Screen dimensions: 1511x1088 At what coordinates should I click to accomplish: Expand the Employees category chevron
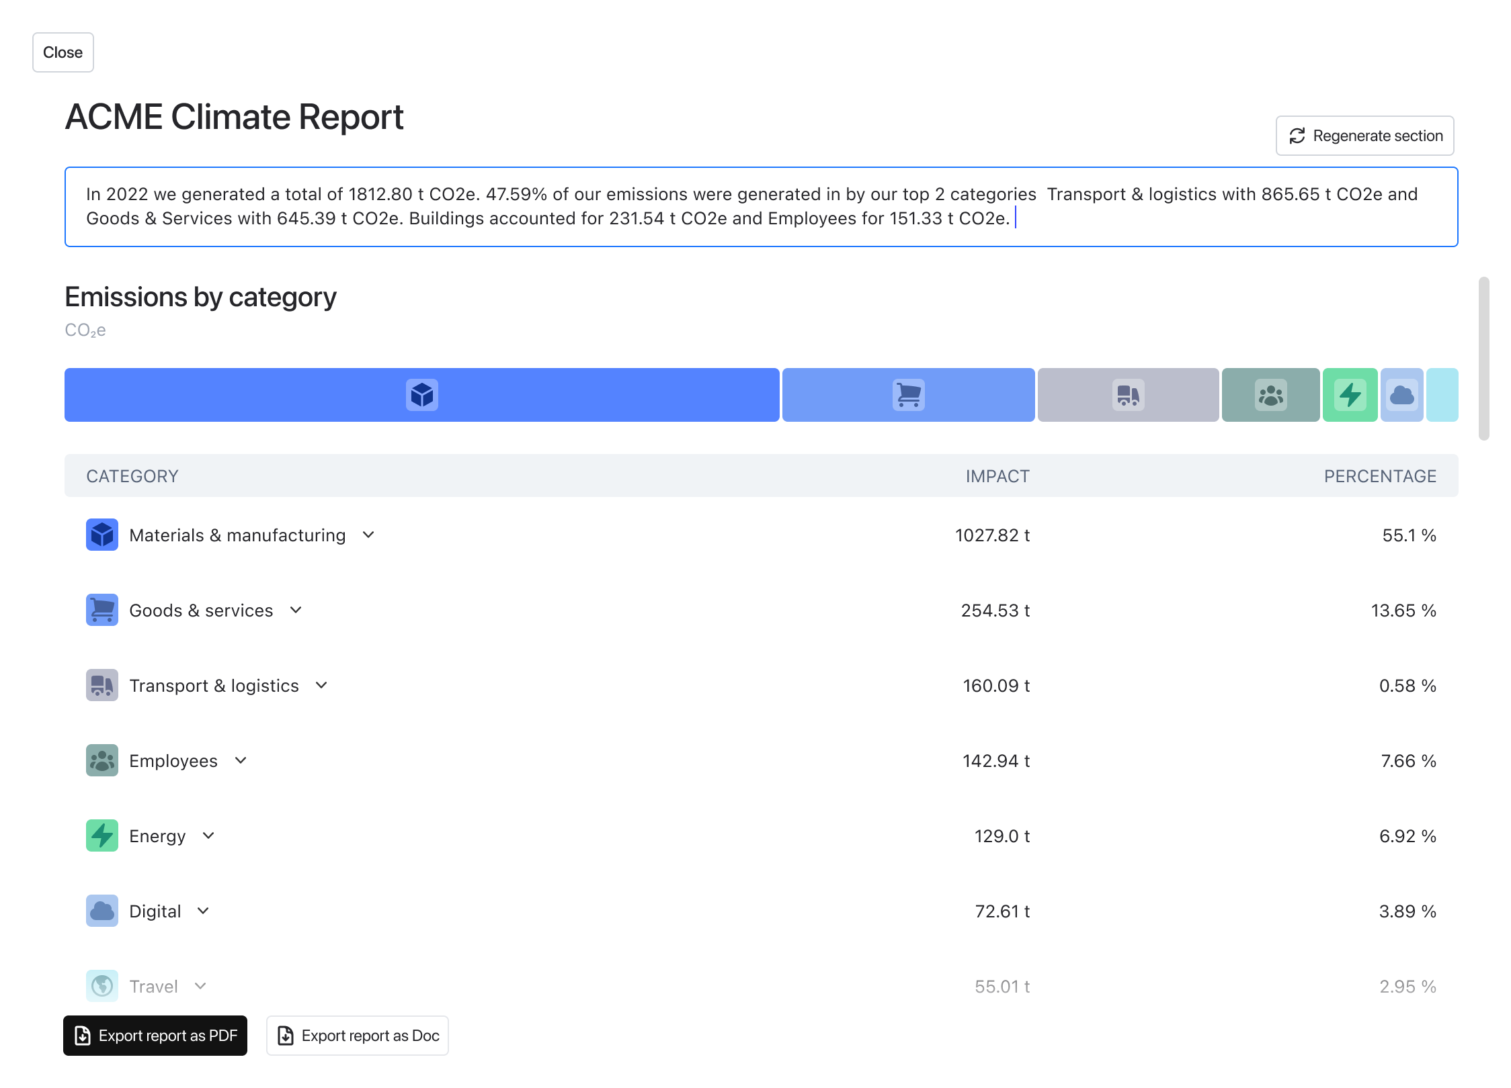241,761
